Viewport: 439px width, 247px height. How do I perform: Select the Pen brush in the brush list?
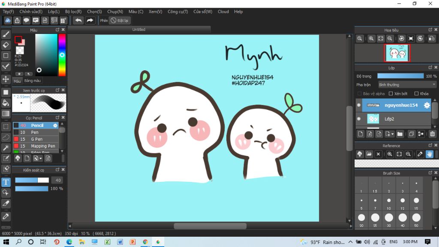click(x=36, y=132)
